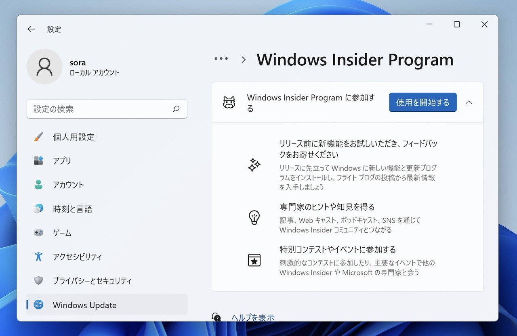Open the breadcrumb ellipsis menu
This screenshot has width=517, height=336.
[x=221, y=59]
